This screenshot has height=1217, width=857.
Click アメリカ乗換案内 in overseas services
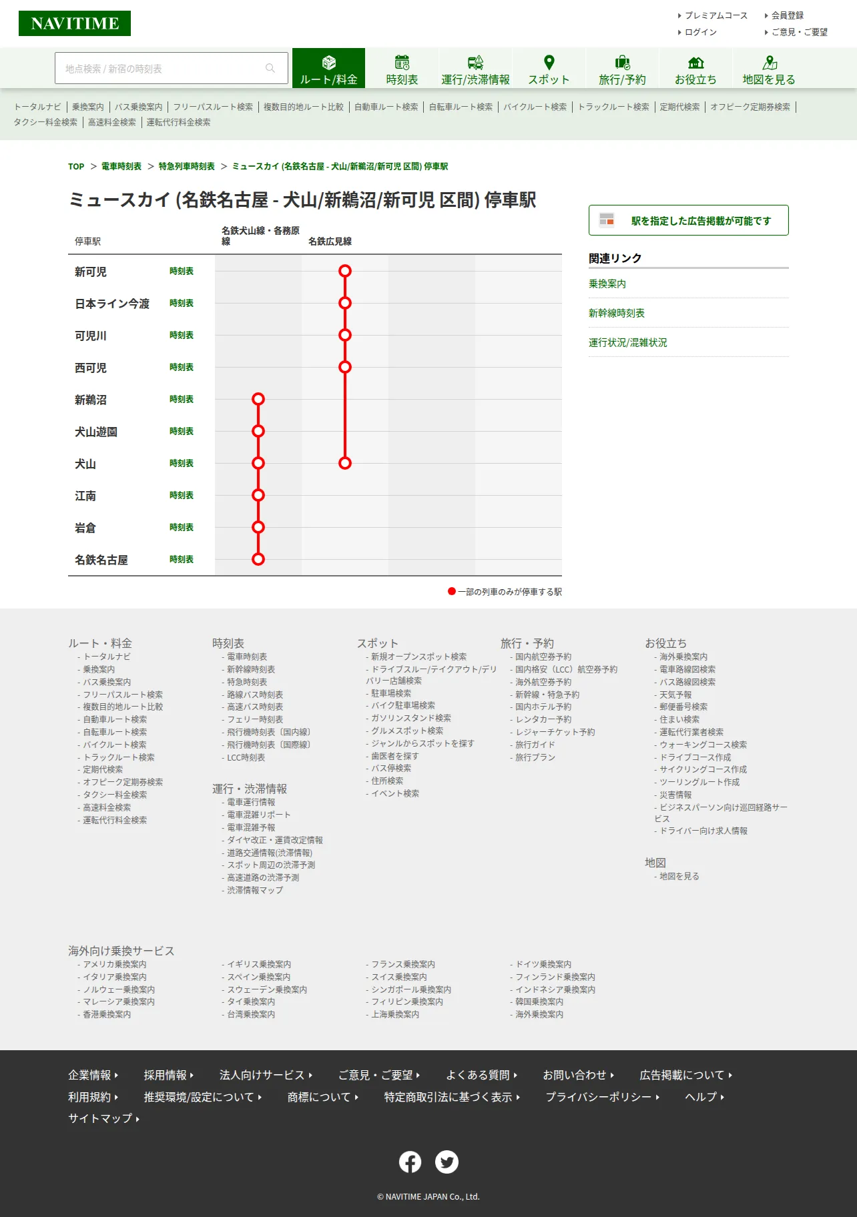tap(115, 964)
